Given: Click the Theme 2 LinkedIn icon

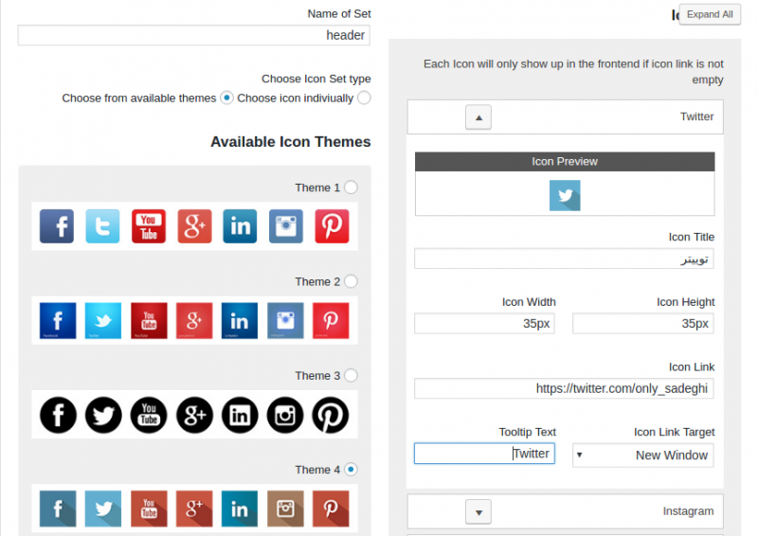Looking at the screenshot, I should click(240, 320).
